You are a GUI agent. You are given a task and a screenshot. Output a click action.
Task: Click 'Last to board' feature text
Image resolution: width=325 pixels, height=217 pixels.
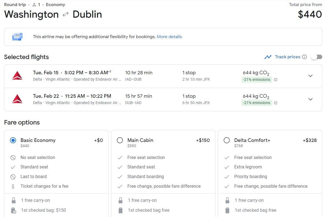coord(34,177)
